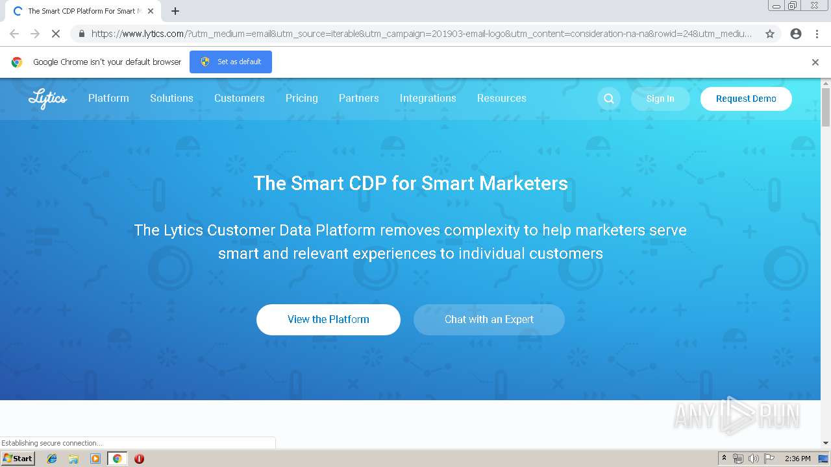Click the Request Demo button
The image size is (831, 467).
(746, 99)
